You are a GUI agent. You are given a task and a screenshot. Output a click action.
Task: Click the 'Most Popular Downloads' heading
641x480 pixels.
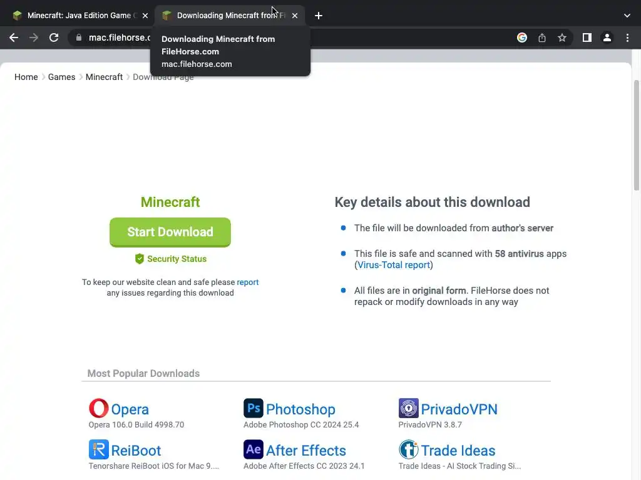[143, 374]
